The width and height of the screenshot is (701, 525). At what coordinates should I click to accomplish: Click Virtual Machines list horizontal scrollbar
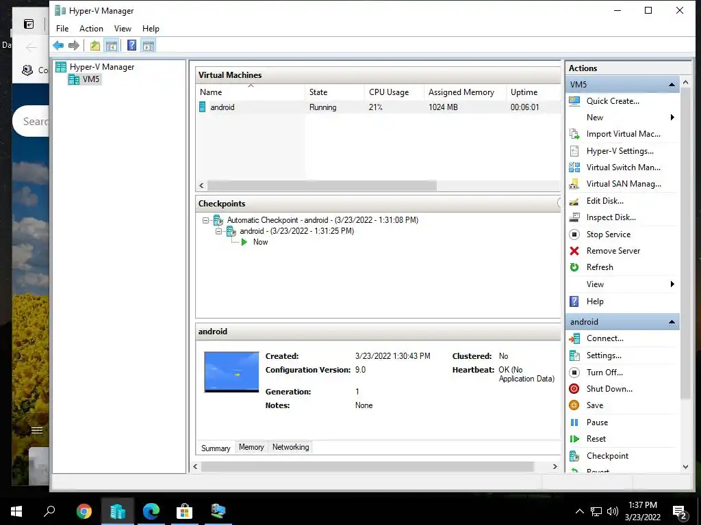click(x=322, y=186)
